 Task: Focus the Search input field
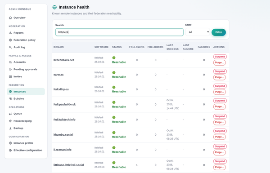[x=119, y=32]
